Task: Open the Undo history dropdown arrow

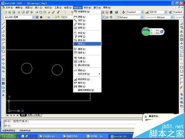Action: (62, 12)
